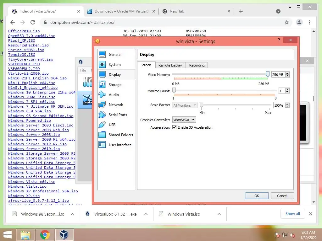The width and height of the screenshot is (322, 241).
Task: Increase Monitor Count with the up arrow
Action: (287, 89)
